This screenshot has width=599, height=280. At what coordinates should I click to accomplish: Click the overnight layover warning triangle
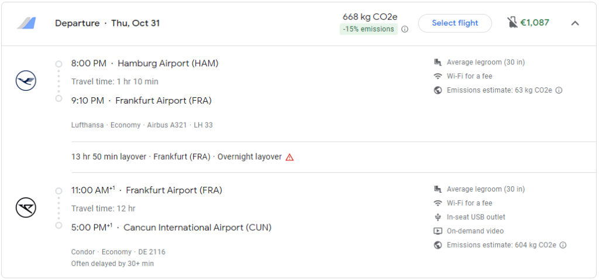point(290,157)
